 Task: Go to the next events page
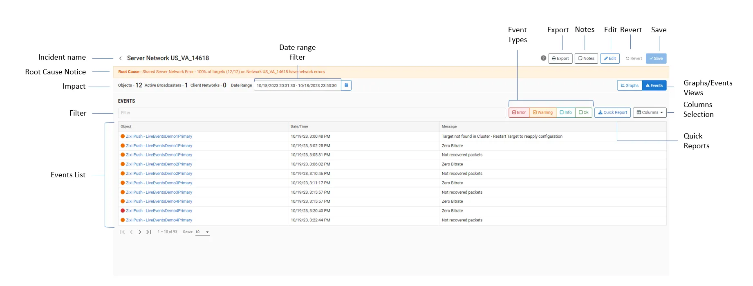pyautogui.click(x=140, y=232)
